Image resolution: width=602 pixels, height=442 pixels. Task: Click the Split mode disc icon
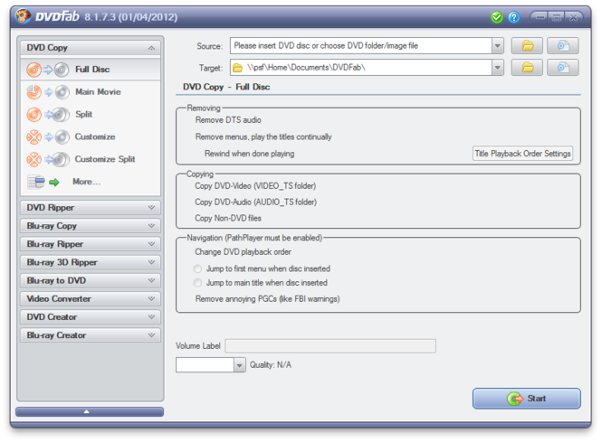48,115
